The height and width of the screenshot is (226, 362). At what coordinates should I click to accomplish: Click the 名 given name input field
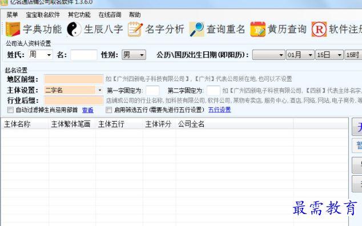point(84,55)
